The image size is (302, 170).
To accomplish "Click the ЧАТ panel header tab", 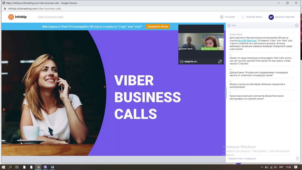I will click(234, 25).
